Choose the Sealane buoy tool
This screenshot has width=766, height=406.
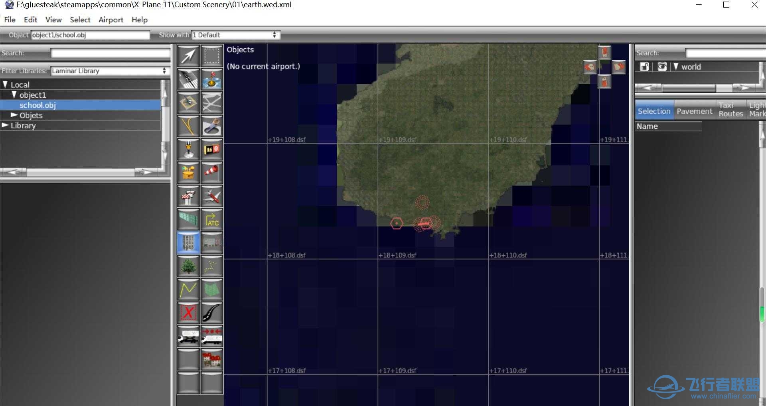tap(212, 79)
